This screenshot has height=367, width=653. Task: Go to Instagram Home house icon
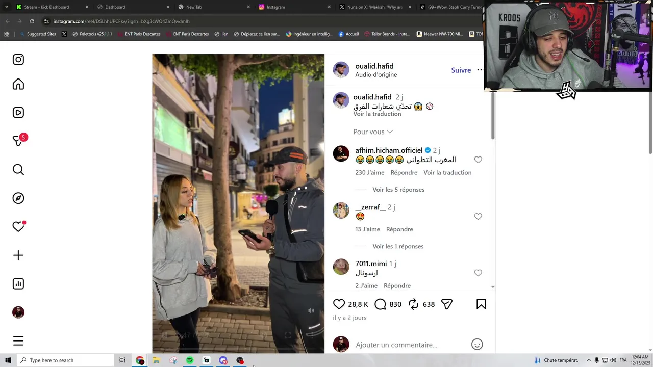(x=18, y=84)
